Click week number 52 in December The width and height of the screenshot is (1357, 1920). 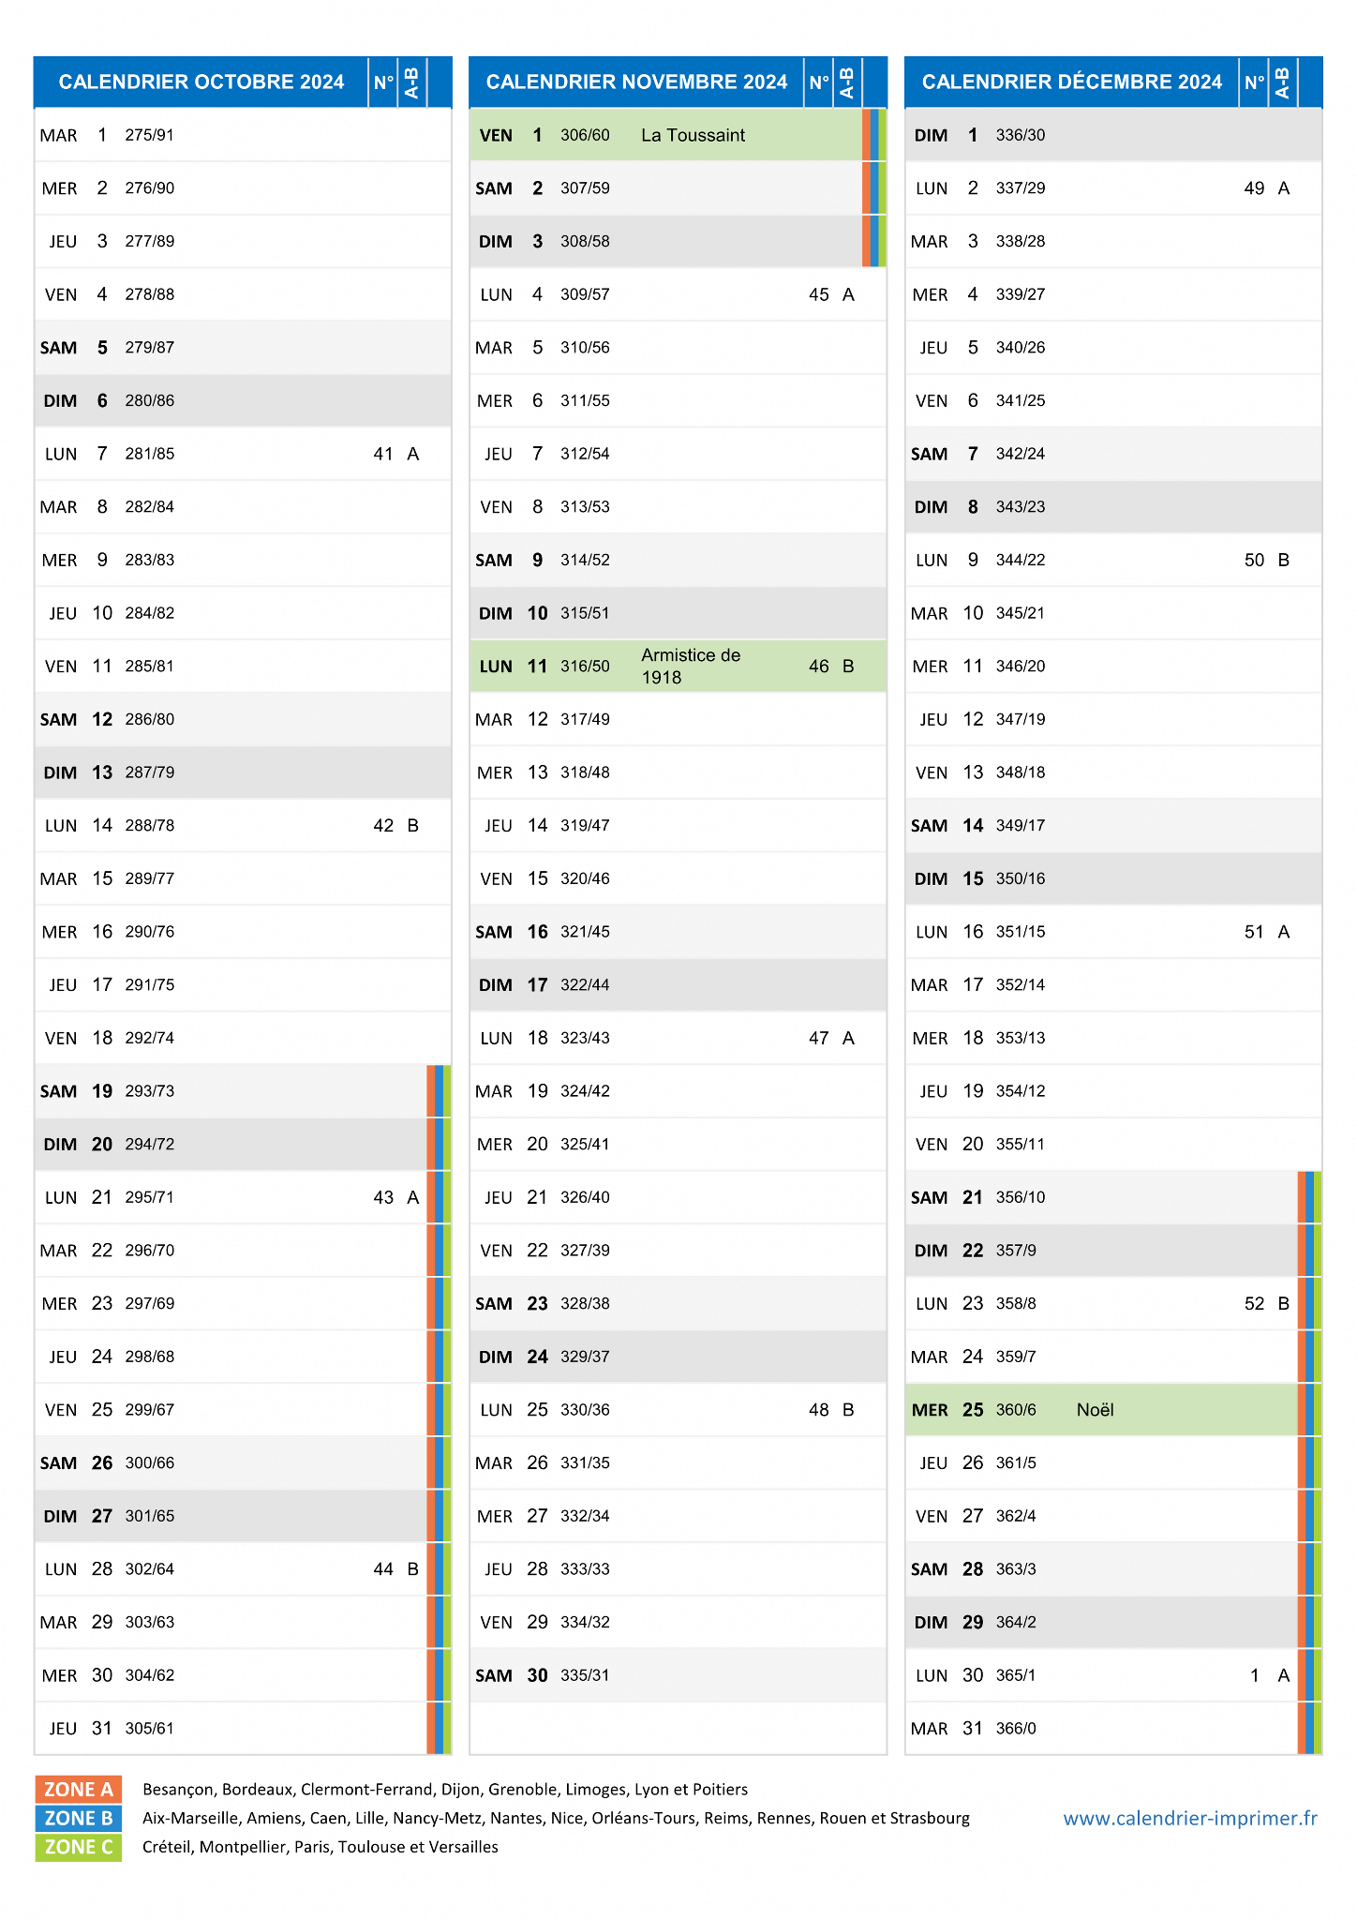1254,1304
